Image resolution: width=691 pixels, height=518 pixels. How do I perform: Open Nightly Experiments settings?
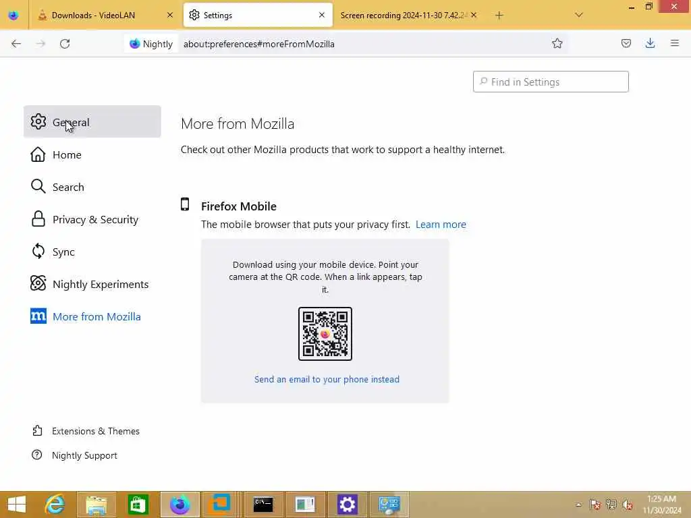pyautogui.click(x=92, y=284)
